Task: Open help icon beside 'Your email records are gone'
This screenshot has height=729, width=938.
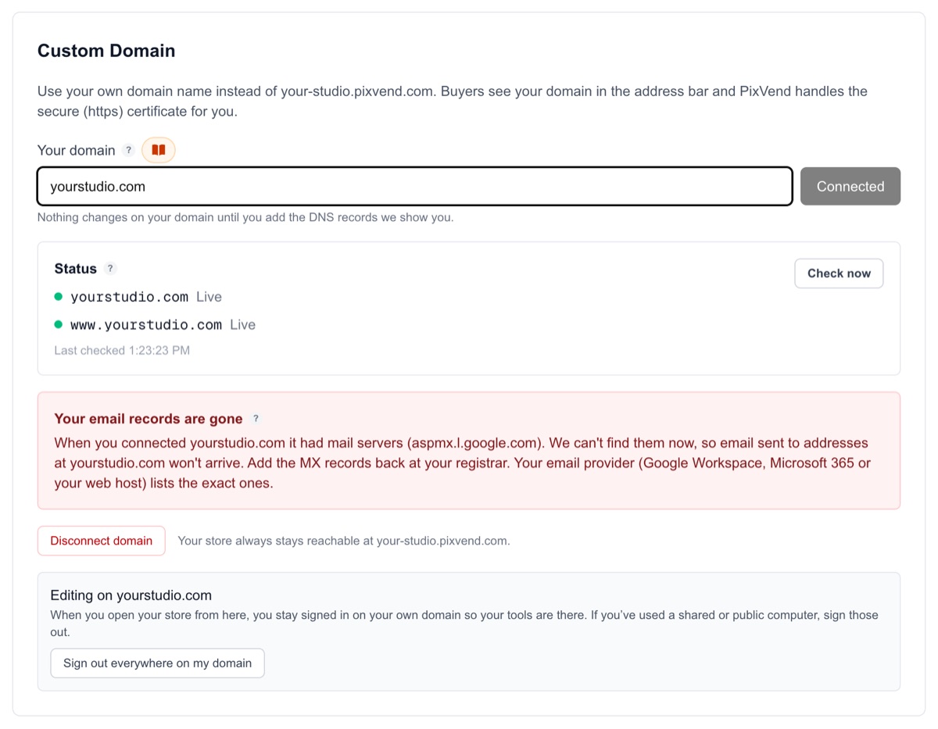Action: pyautogui.click(x=256, y=419)
